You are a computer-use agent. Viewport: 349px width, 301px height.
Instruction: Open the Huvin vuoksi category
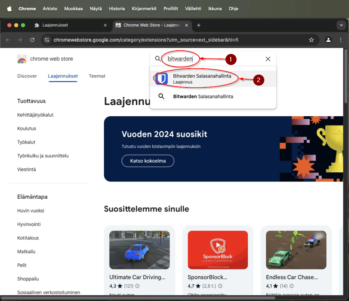coord(31,211)
